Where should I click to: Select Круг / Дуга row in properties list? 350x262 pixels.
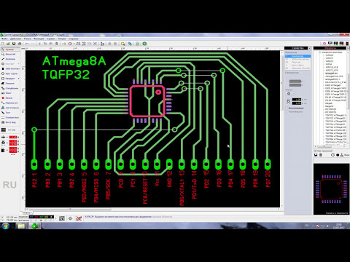coord(297,65)
